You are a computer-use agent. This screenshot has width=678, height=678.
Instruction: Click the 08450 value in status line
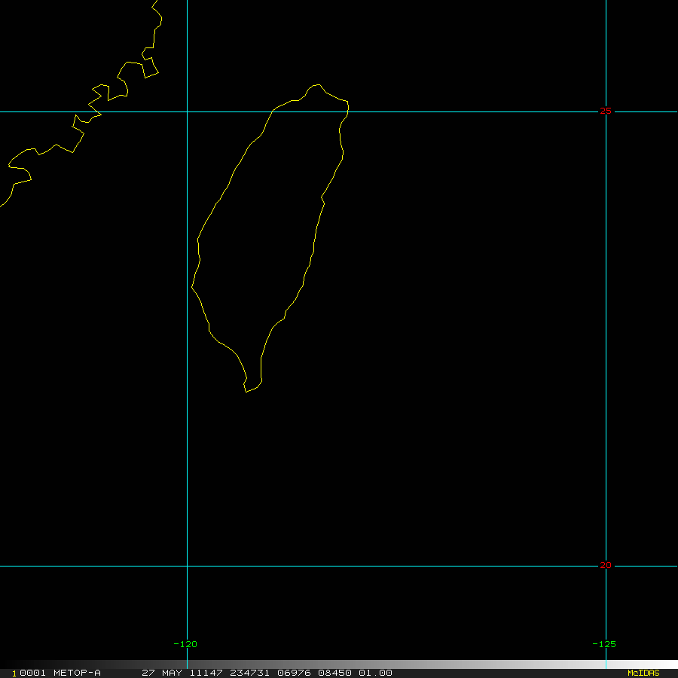[333, 673]
